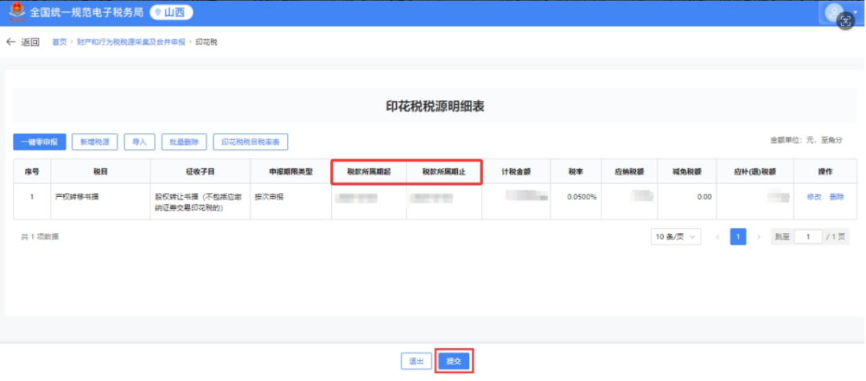
Task: Click the 减免税额 column header
Action: pos(687,171)
